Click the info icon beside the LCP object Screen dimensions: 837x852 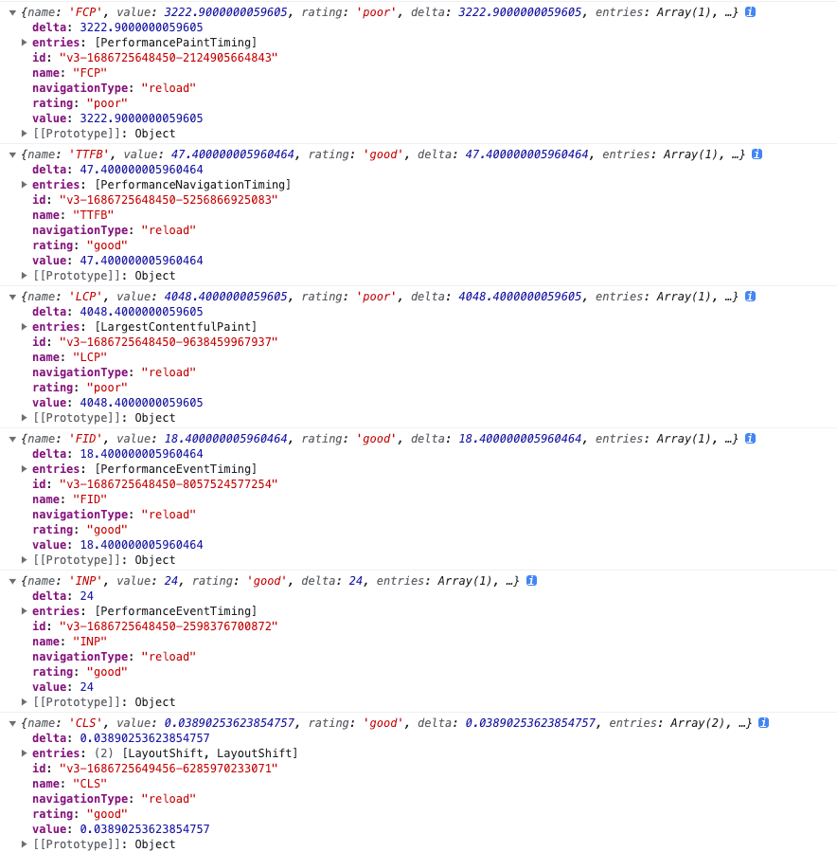(750, 297)
